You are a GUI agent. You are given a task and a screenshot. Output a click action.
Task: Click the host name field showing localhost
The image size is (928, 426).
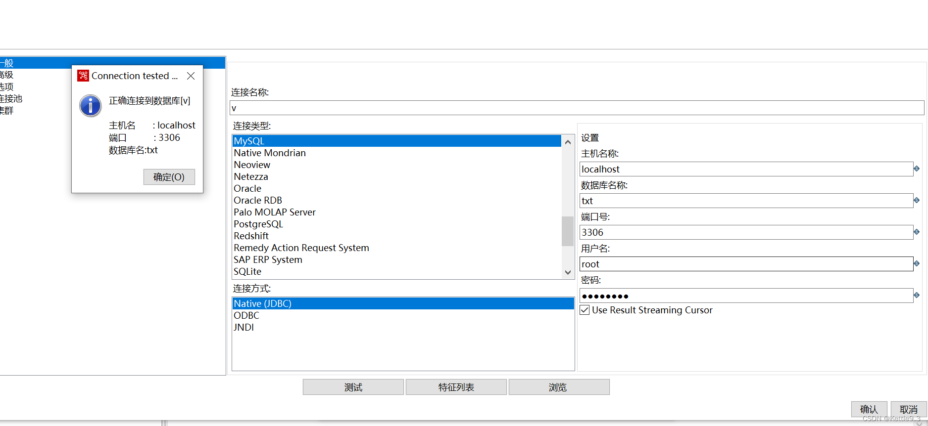746,169
